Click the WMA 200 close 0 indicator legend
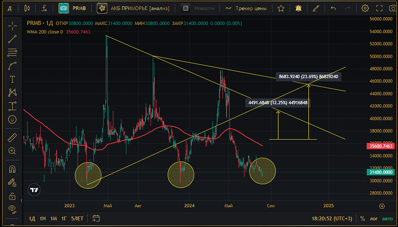398x227 pixels. (45, 32)
